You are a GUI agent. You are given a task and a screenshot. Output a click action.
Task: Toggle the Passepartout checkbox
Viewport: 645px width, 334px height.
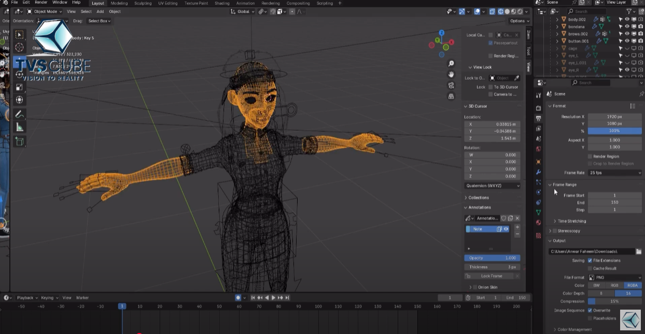tap(490, 43)
